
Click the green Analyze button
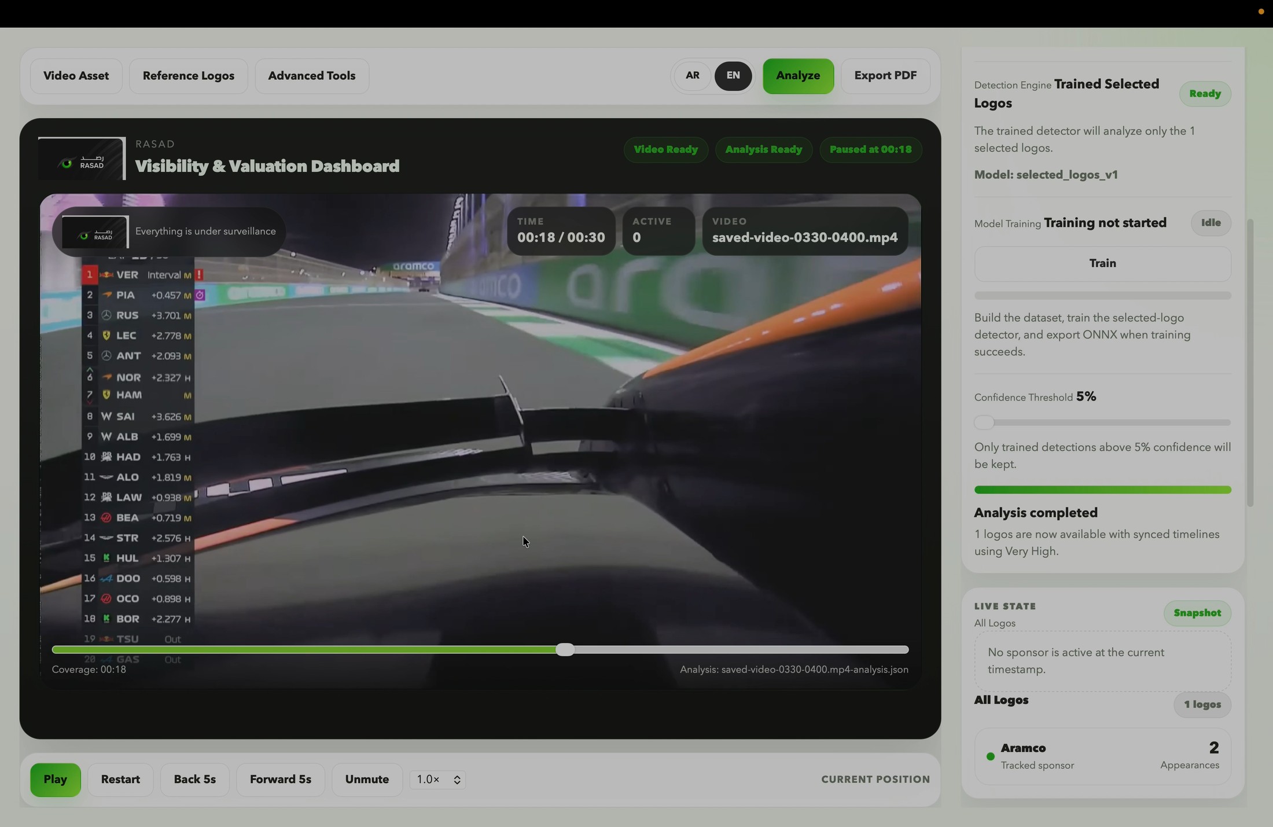point(798,76)
